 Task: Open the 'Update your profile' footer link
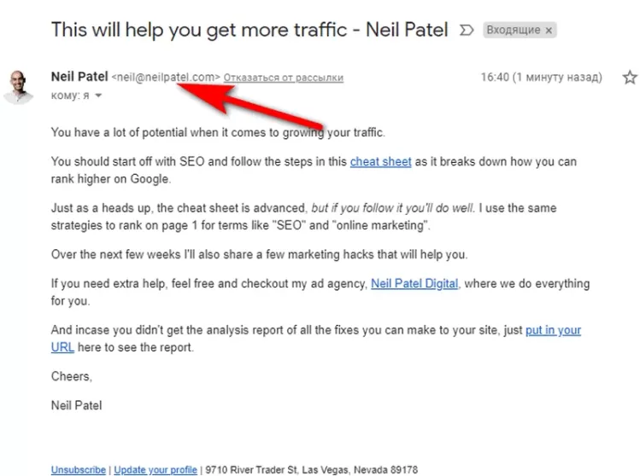[155, 470]
